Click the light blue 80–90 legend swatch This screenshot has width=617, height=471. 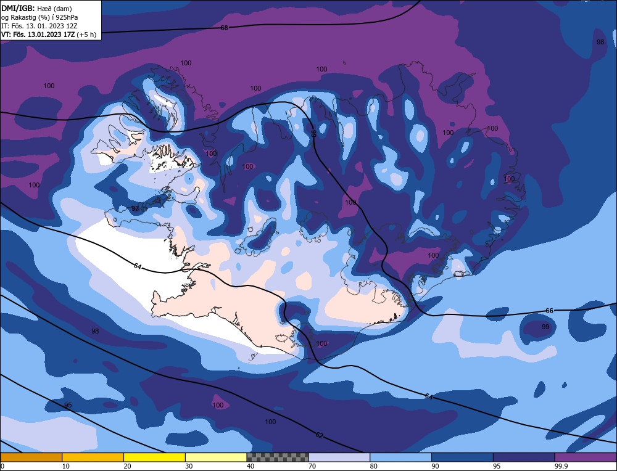400,457
